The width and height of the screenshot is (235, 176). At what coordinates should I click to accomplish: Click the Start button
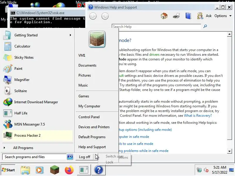[8, 170]
